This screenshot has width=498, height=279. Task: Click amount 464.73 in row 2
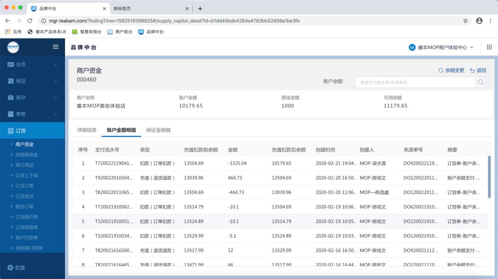(235, 178)
